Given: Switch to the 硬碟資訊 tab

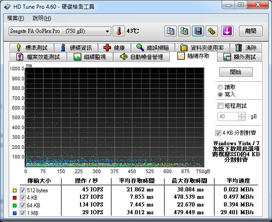Looking at the screenshot, I should pyautogui.click(x=76, y=48).
